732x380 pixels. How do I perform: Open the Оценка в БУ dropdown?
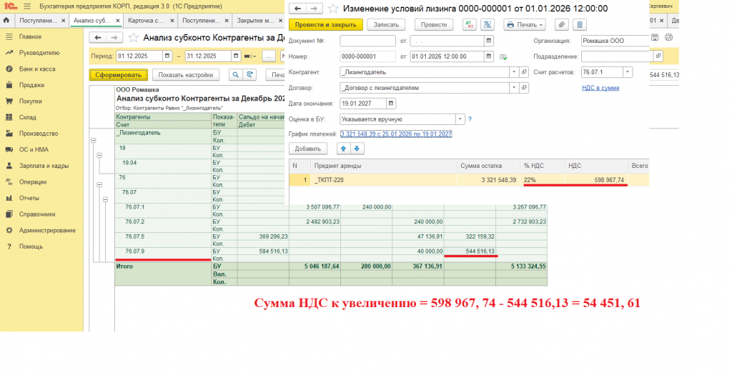coord(460,119)
